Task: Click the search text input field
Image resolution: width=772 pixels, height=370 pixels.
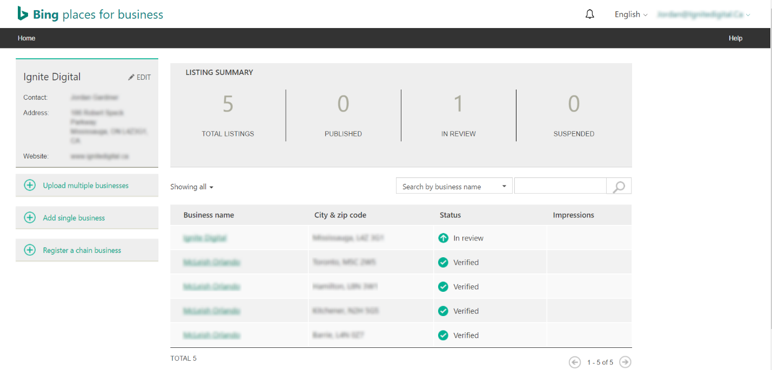Action: click(561, 186)
